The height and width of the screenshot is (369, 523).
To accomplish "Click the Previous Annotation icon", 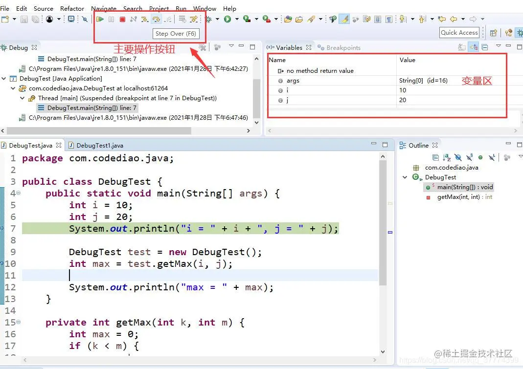I will (423, 20).
